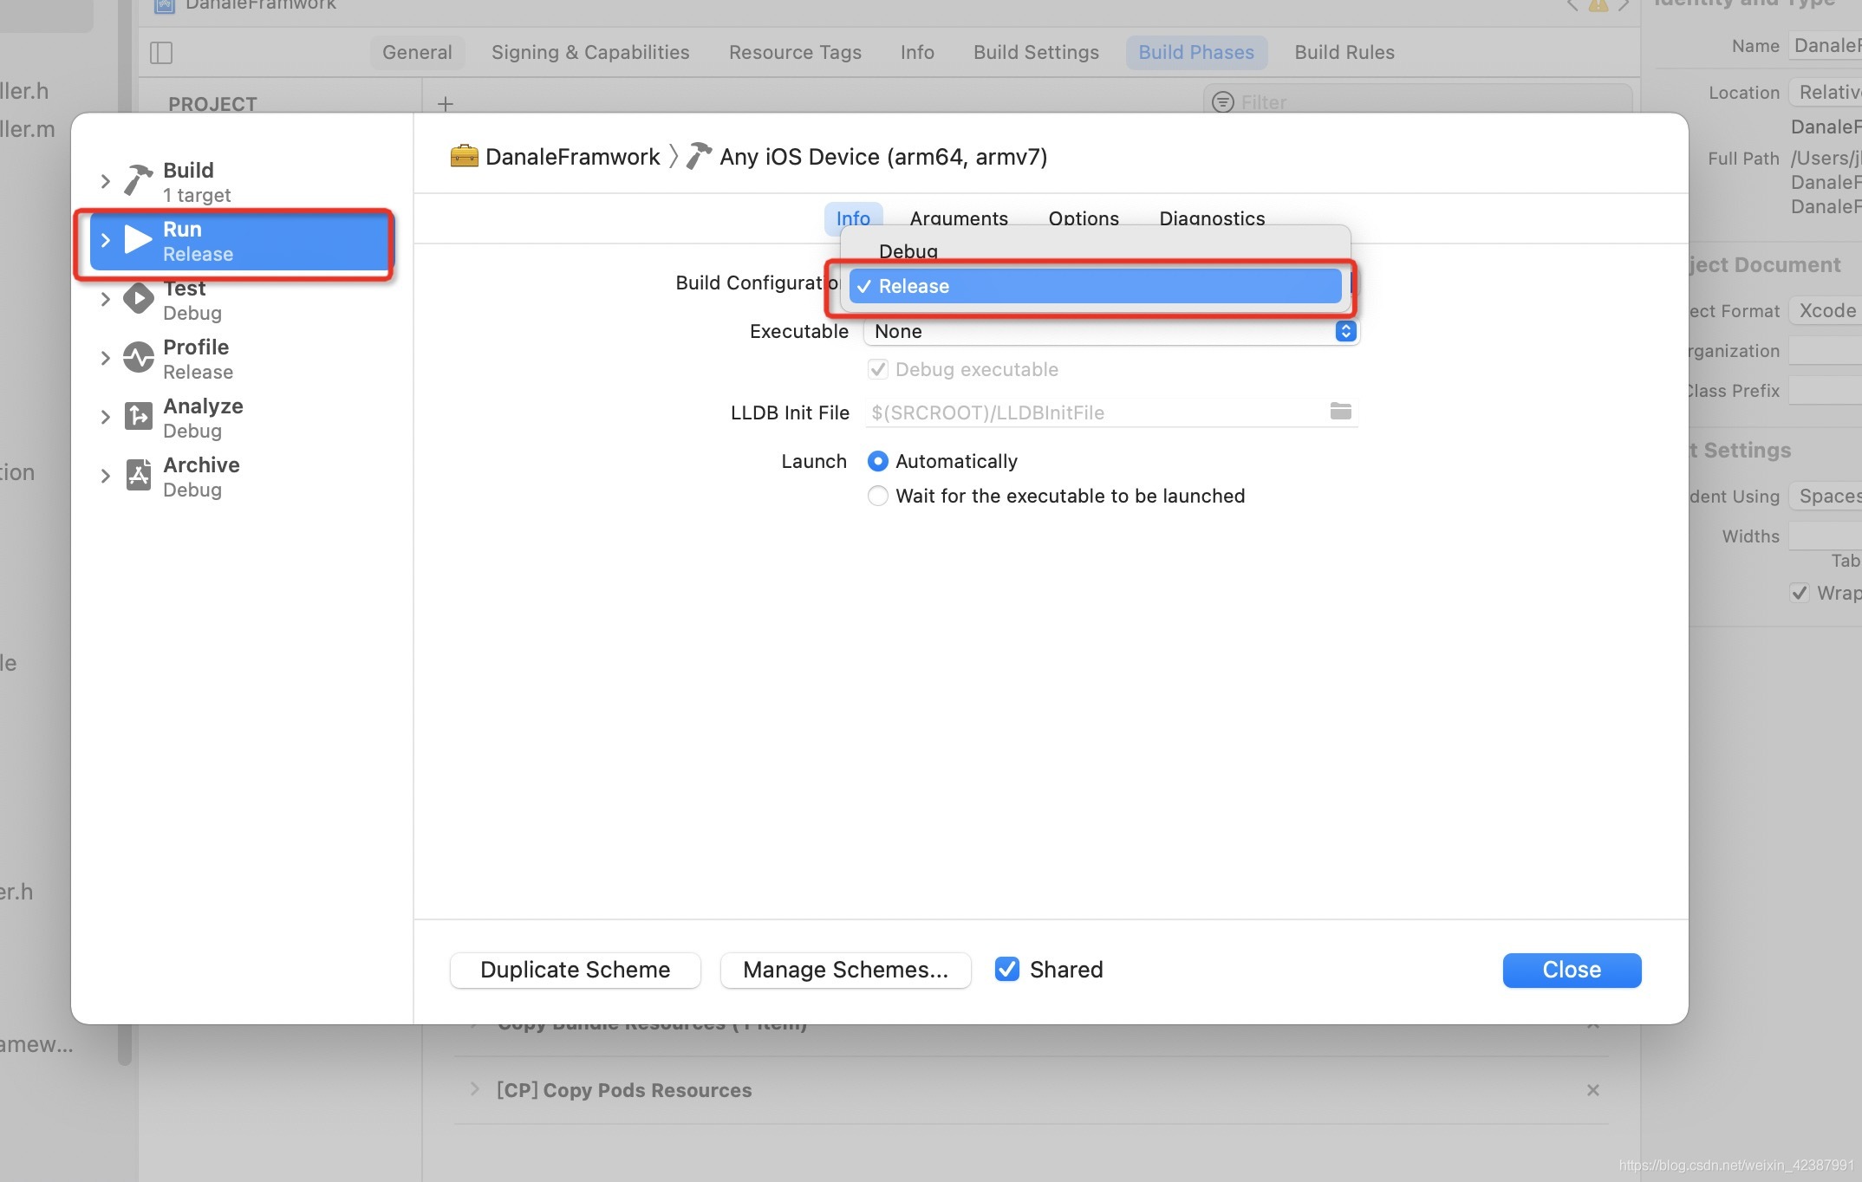
Task: Click the Widths field in the inspector
Action: coord(1826,536)
